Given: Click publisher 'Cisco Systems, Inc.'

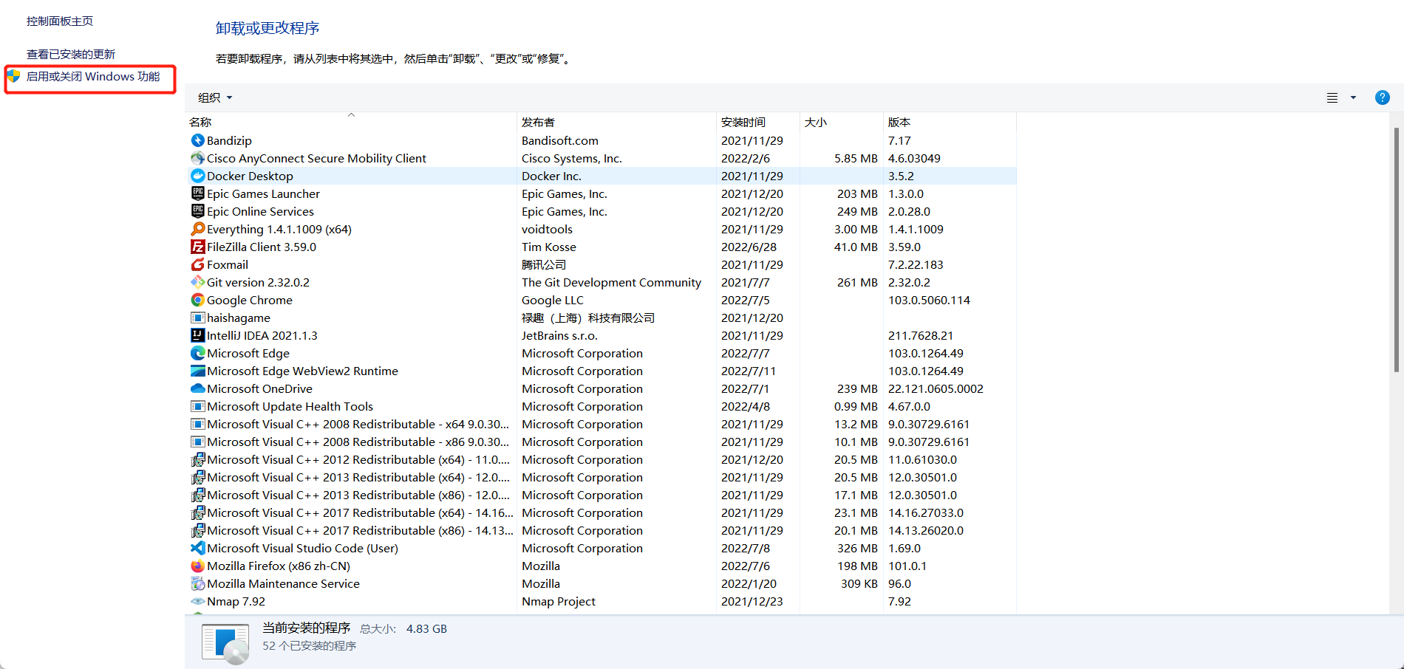Looking at the screenshot, I should [572, 158].
